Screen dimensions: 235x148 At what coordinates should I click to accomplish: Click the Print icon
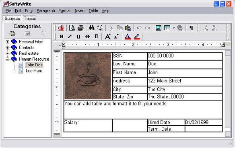(x=80, y=28)
